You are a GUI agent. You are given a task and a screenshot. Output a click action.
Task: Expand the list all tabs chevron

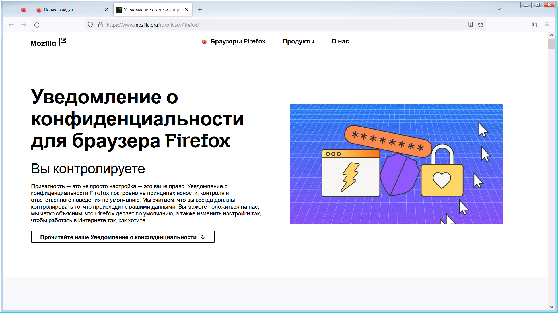499,9
